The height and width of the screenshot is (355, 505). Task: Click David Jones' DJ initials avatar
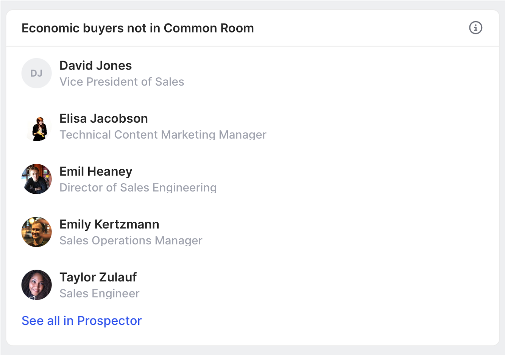point(36,73)
